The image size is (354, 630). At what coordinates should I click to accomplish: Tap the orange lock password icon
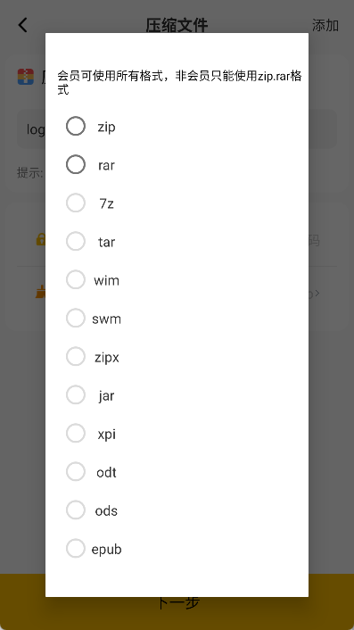(40, 240)
